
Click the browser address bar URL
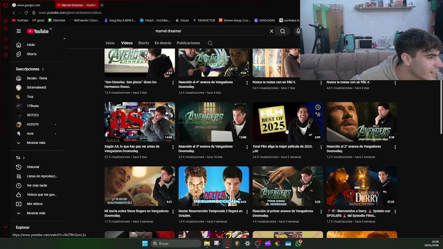[70, 13]
